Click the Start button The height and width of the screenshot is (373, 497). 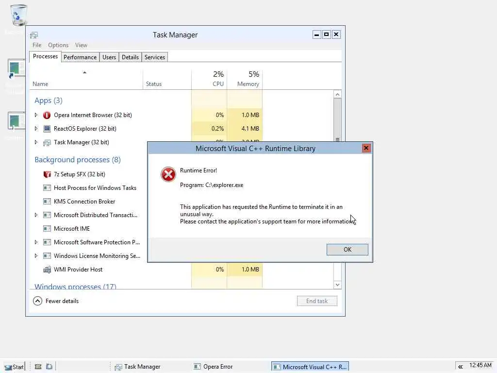14,367
